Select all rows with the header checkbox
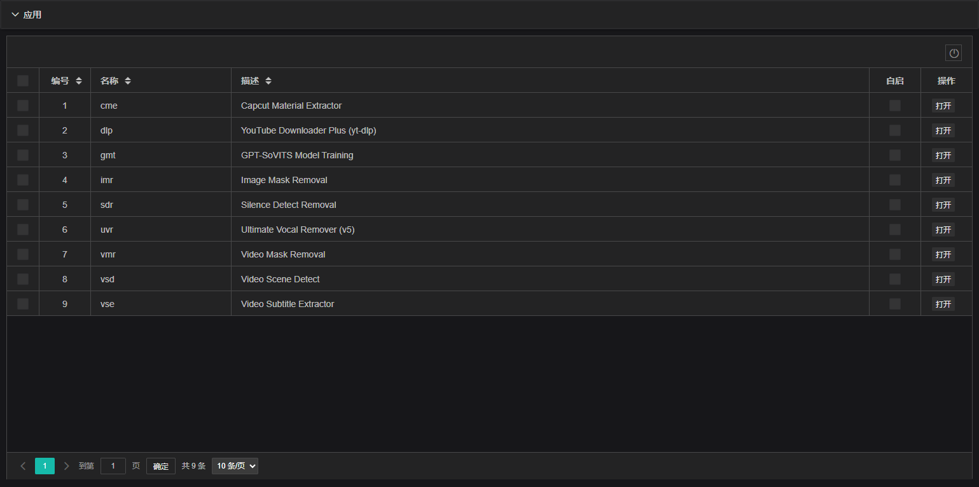This screenshot has height=487, width=979. pos(23,81)
